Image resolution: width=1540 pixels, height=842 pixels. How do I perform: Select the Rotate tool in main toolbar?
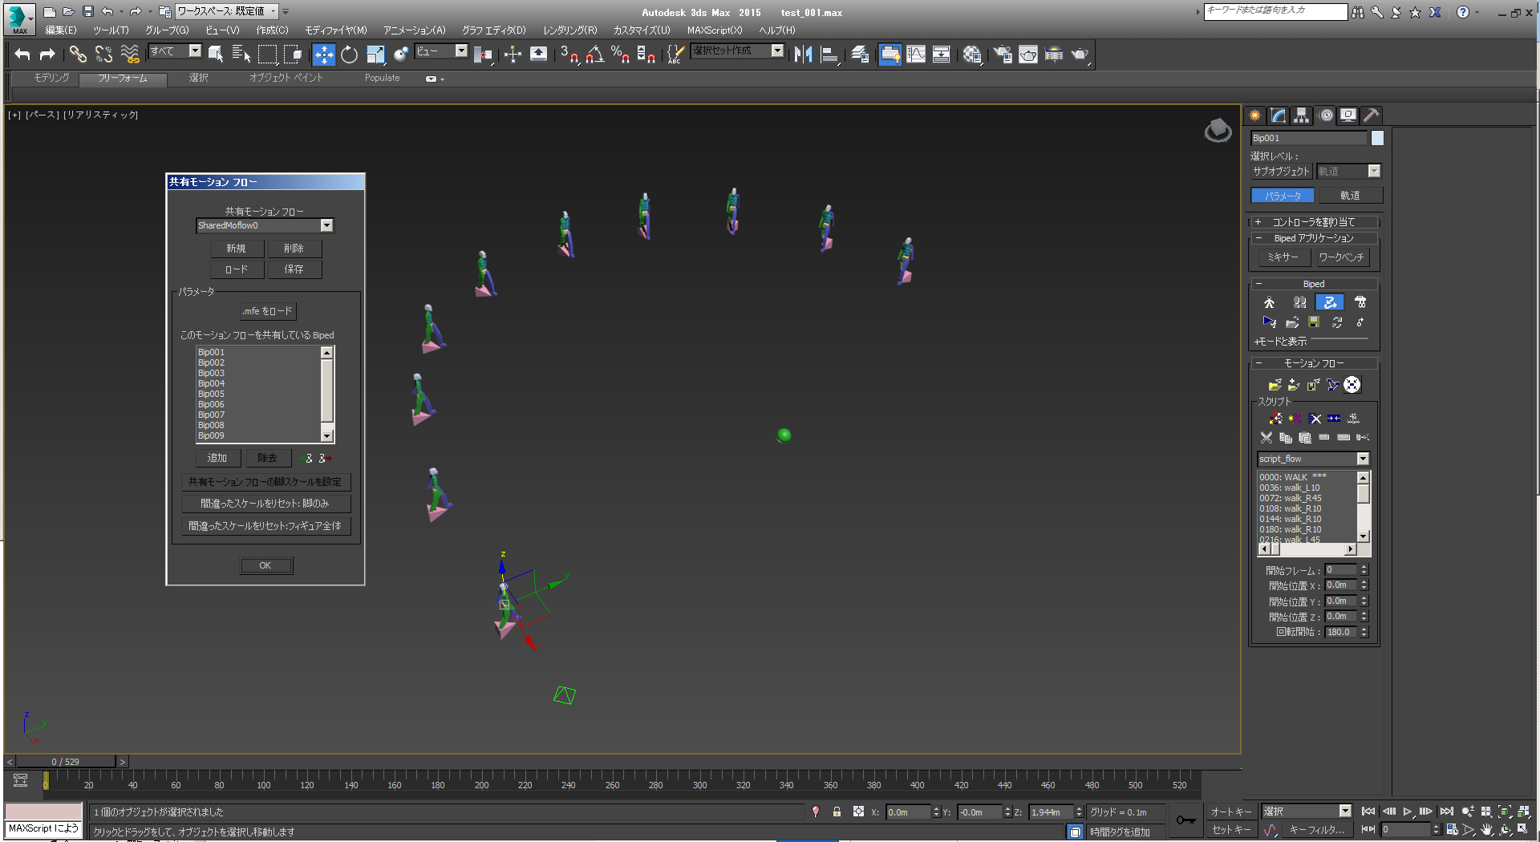(349, 55)
